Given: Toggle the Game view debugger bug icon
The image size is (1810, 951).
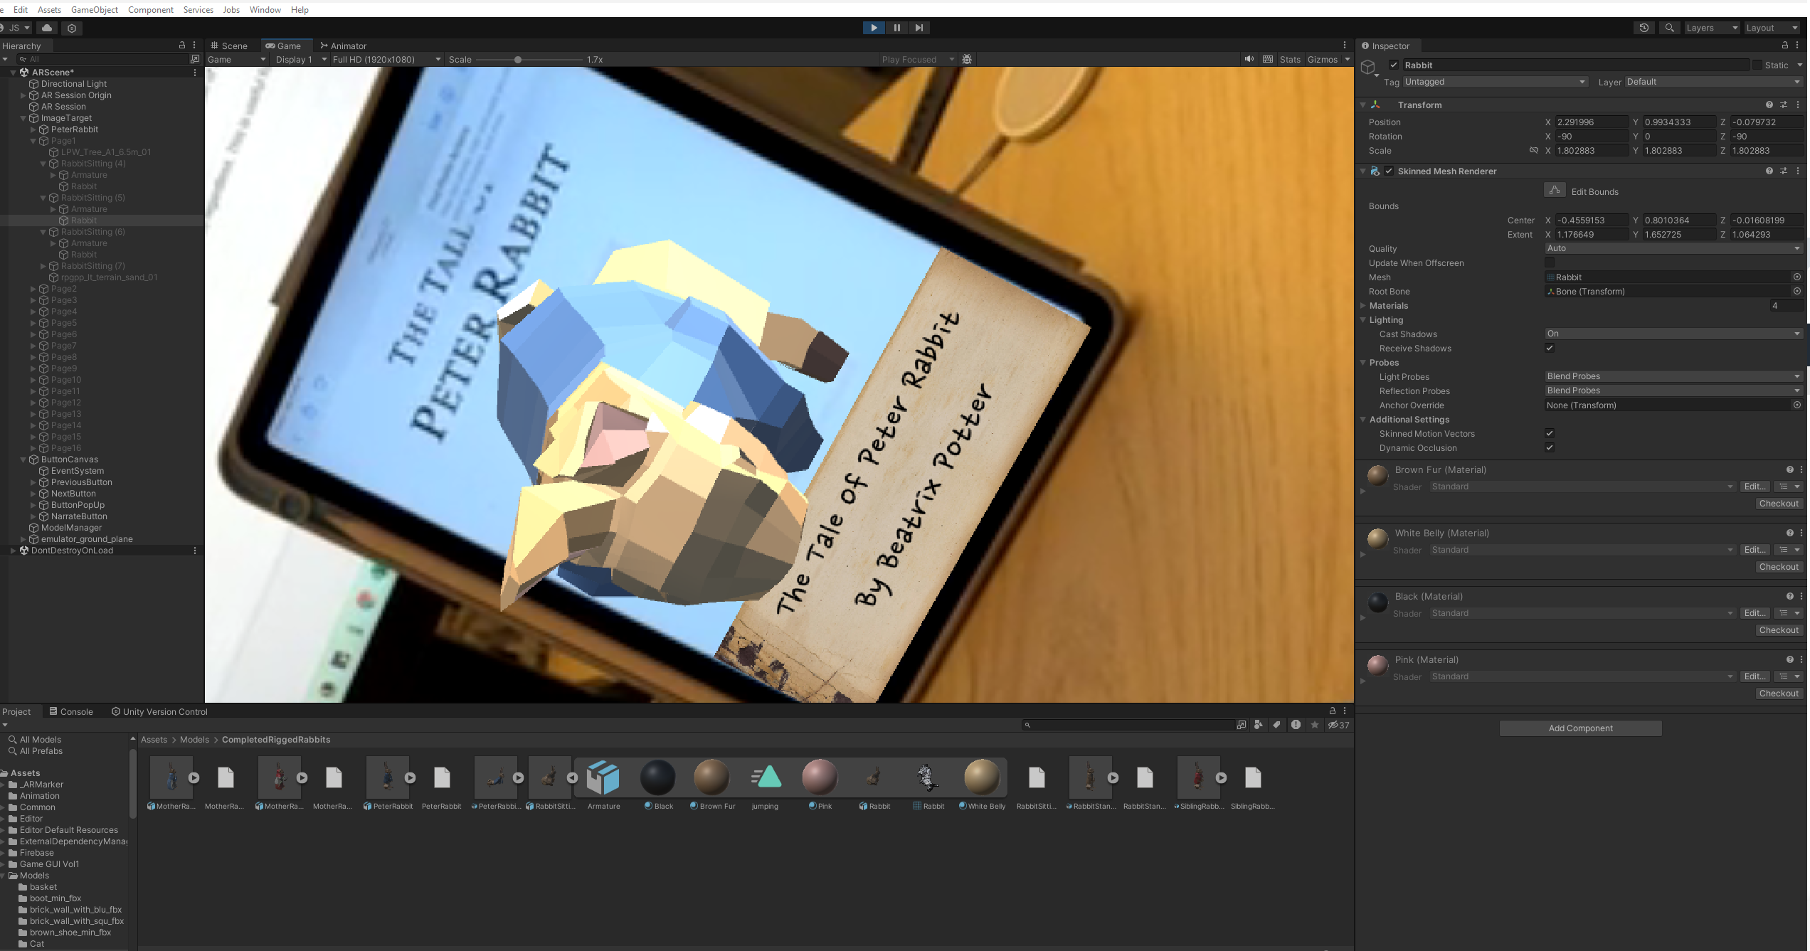Looking at the screenshot, I should (967, 60).
